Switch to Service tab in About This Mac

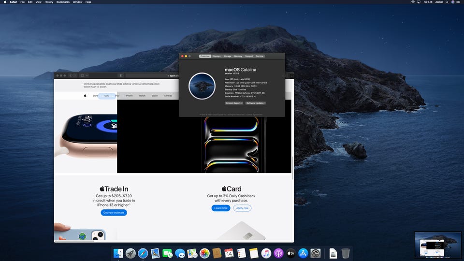(x=260, y=56)
